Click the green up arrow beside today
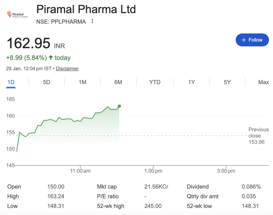The height and width of the screenshot is (215, 273). click(51, 58)
